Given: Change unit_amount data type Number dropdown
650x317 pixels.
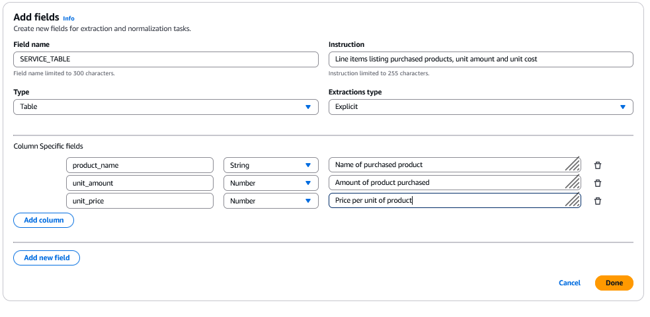Looking at the screenshot, I should [271, 183].
